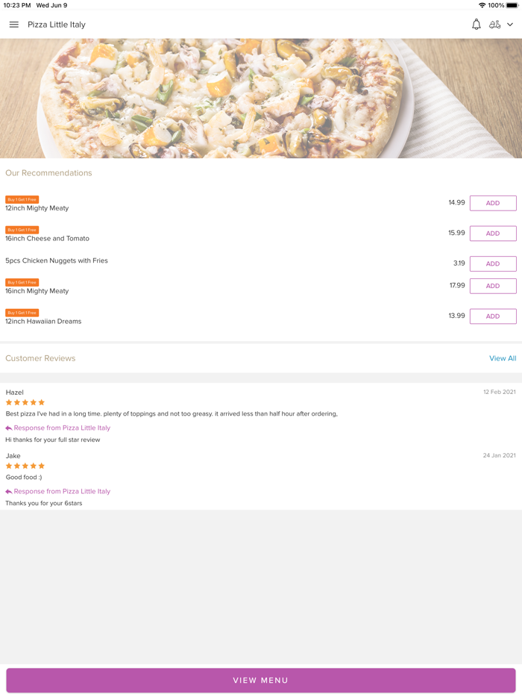Add 5pcs Chicken Nuggets with Fries to order

pyautogui.click(x=492, y=263)
